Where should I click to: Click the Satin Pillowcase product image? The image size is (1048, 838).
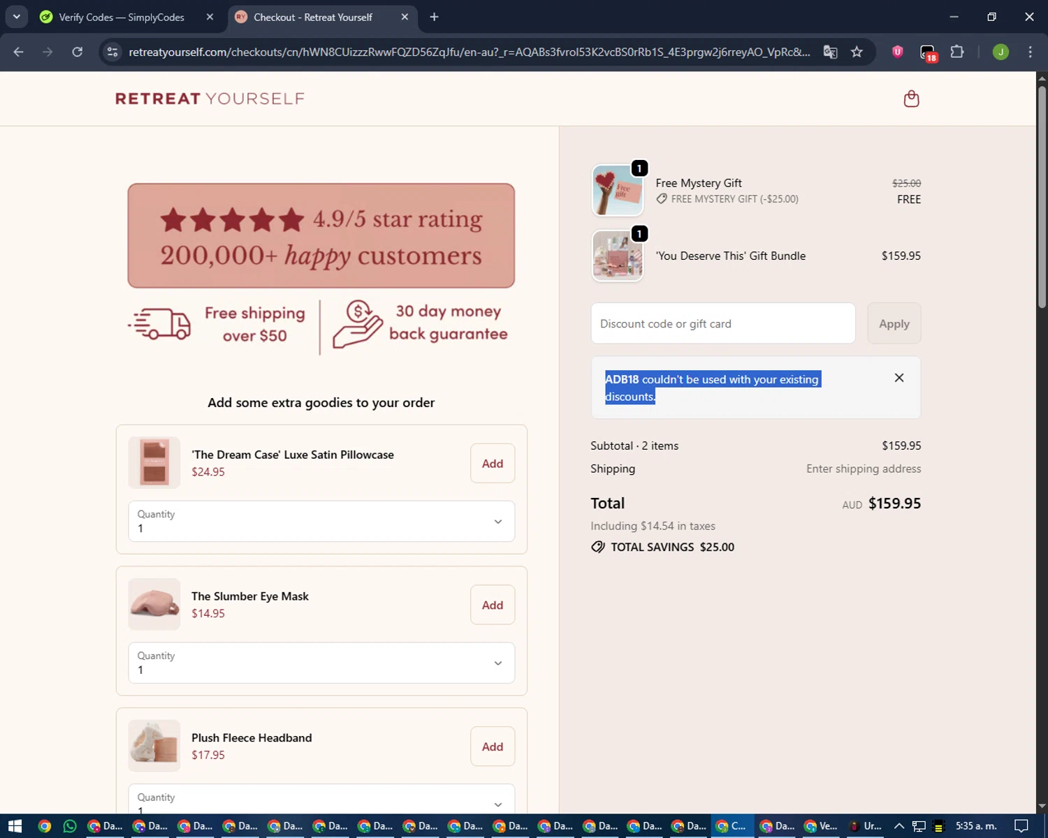(154, 463)
